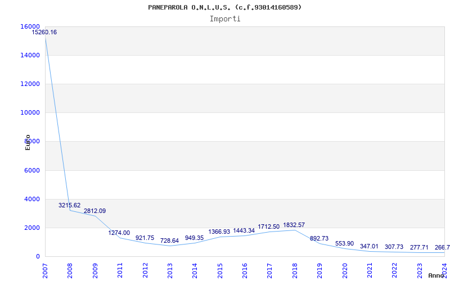450x281 pixels.
Task: Click the 14000 y-axis tick label
Action: pos(30,55)
